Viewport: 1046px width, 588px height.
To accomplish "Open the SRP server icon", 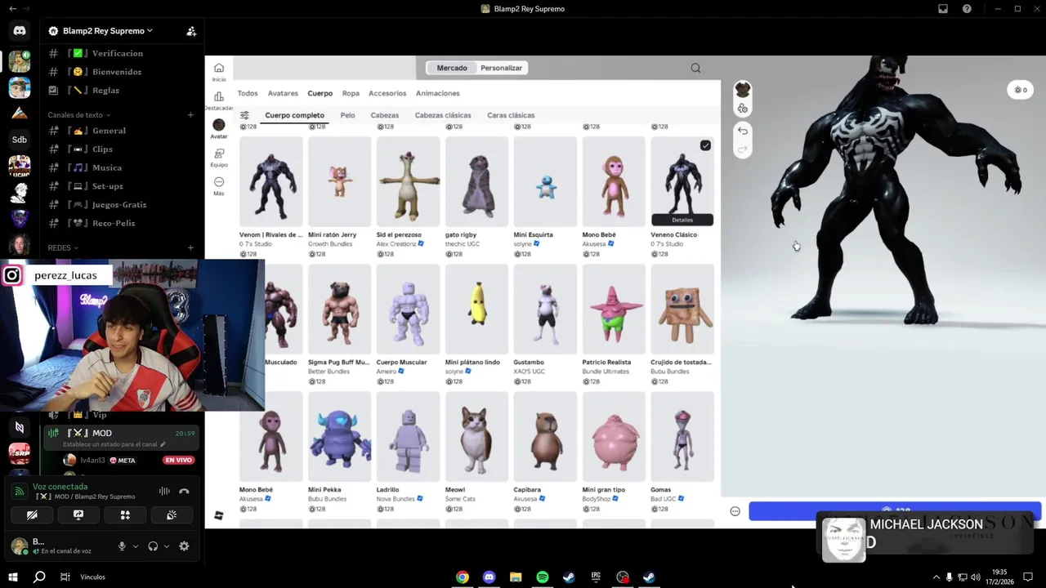I will pos(20,453).
